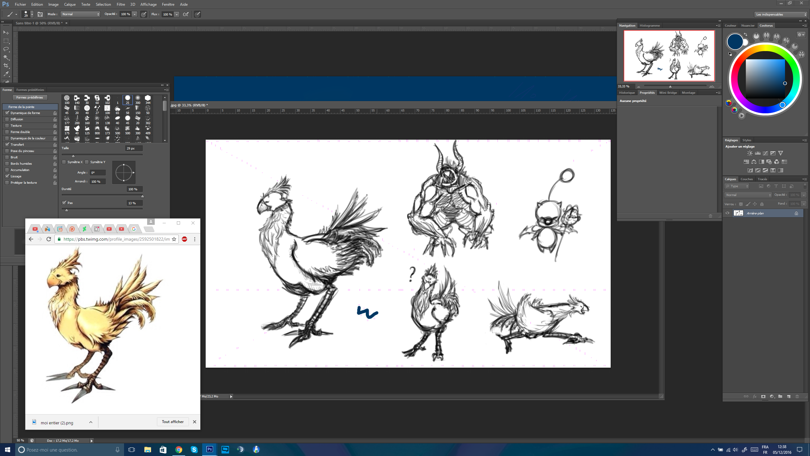Image resolution: width=810 pixels, height=456 pixels.
Task: Disable the Transfert brush option
Action: [7, 144]
